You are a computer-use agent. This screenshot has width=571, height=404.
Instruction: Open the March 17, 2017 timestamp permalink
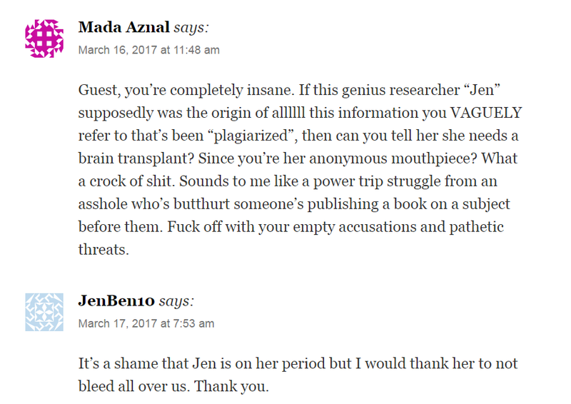(x=146, y=323)
